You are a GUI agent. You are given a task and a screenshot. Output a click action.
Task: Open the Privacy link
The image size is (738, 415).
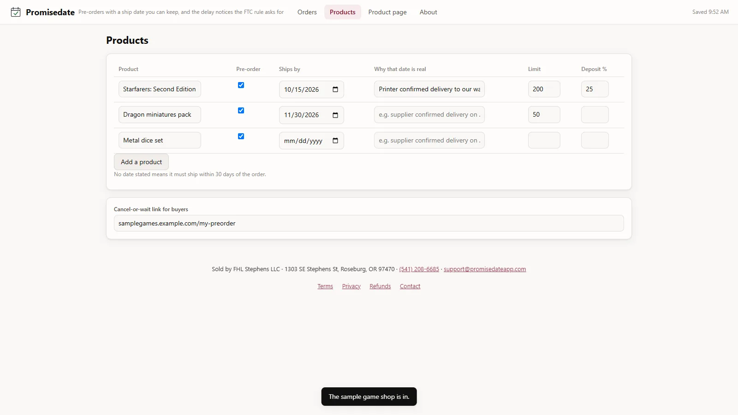click(351, 286)
